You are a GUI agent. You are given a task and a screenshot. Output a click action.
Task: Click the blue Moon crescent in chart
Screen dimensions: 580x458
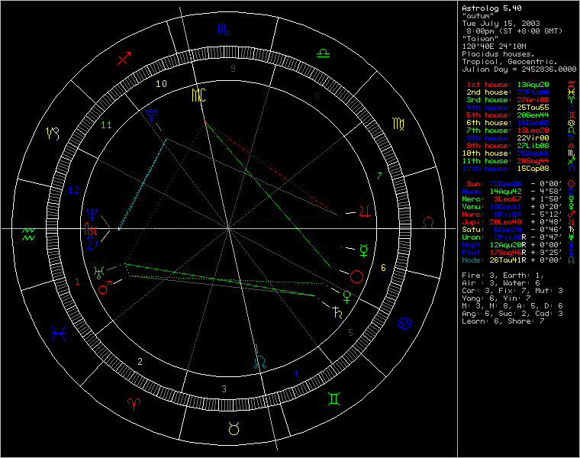point(92,243)
